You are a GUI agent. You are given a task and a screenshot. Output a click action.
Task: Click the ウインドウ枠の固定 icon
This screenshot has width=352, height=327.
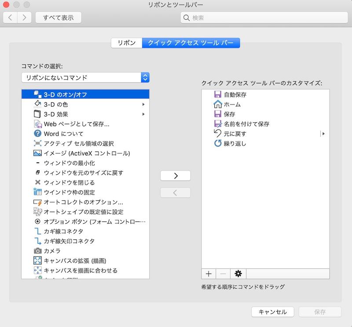tap(37, 192)
